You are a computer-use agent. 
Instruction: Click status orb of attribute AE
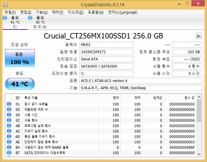9,142
